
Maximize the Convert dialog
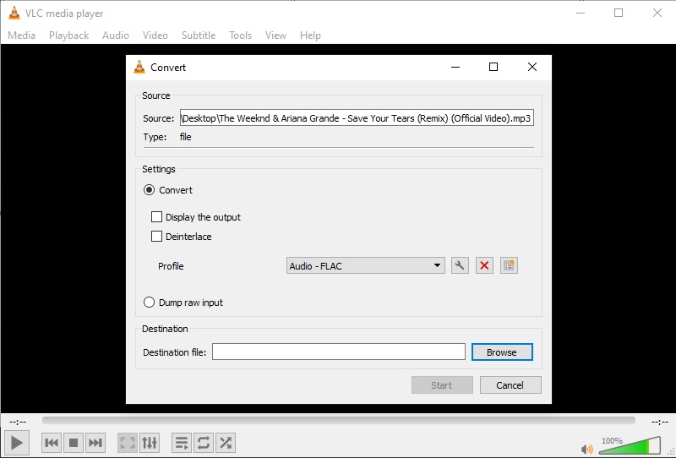tap(493, 67)
